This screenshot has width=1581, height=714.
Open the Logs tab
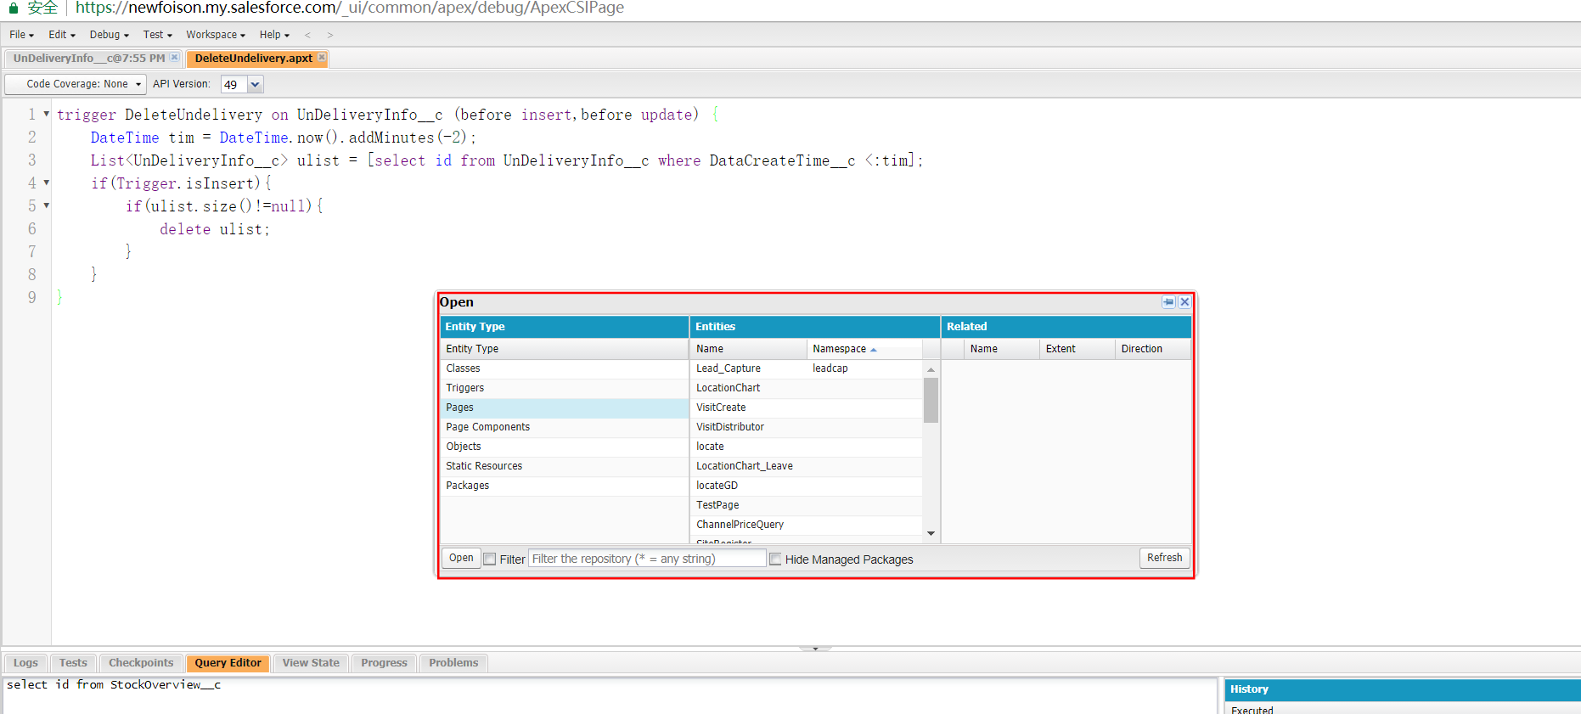(25, 663)
